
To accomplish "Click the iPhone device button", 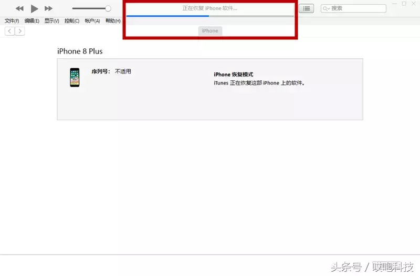I will (210, 31).
